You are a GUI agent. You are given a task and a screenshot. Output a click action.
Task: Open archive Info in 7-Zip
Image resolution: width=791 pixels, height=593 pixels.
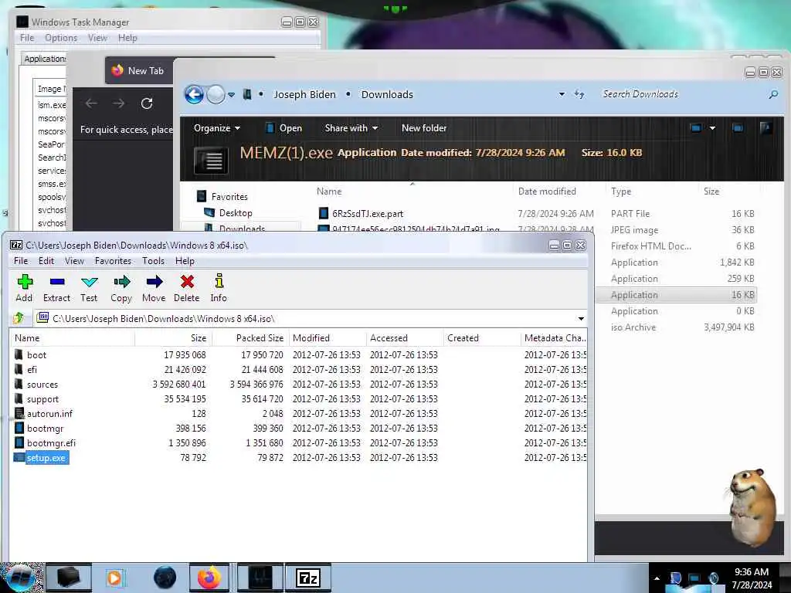coord(219,288)
